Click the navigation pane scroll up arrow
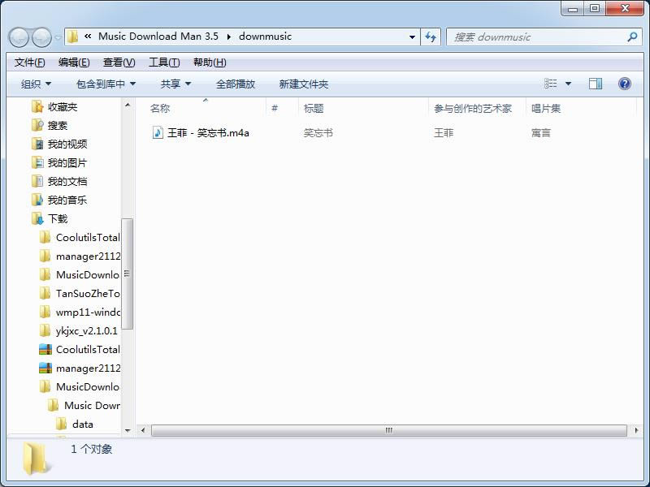 (128, 106)
